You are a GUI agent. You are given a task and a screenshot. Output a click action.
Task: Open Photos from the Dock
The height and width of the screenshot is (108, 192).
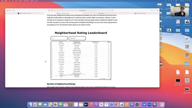(55, 104)
